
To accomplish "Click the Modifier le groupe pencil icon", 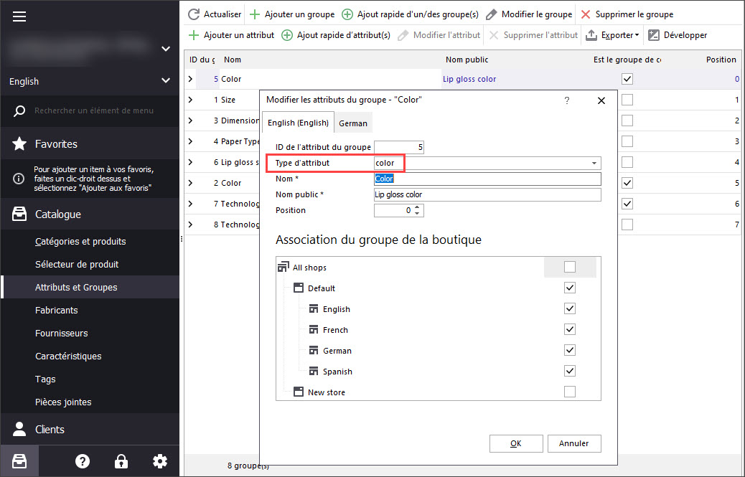I will tap(491, 14).
